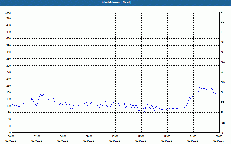Select the 330 y-axis value
This screenshot has width=231, height=144.
point(9,59)
